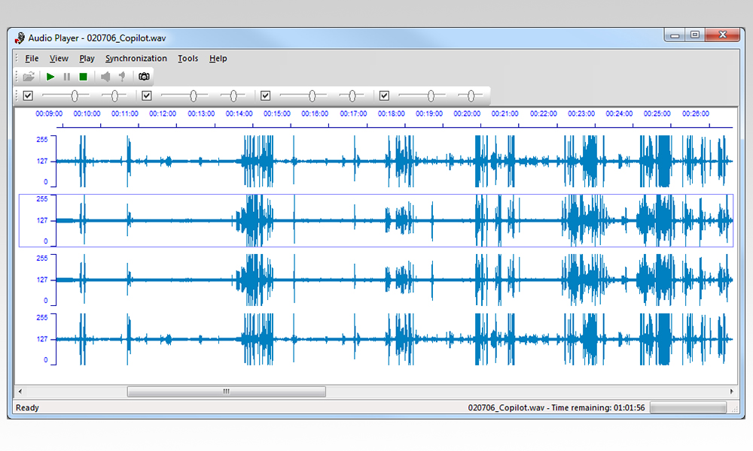The image size is (753, 451).
Task: Expand the Tools menu
Action: [187, 59]
